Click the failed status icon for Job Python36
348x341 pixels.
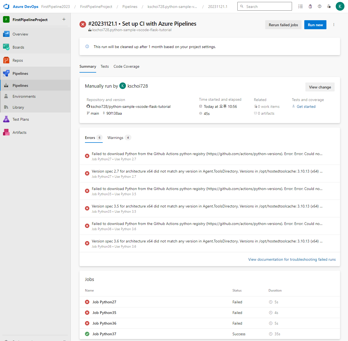pos(87,323)
